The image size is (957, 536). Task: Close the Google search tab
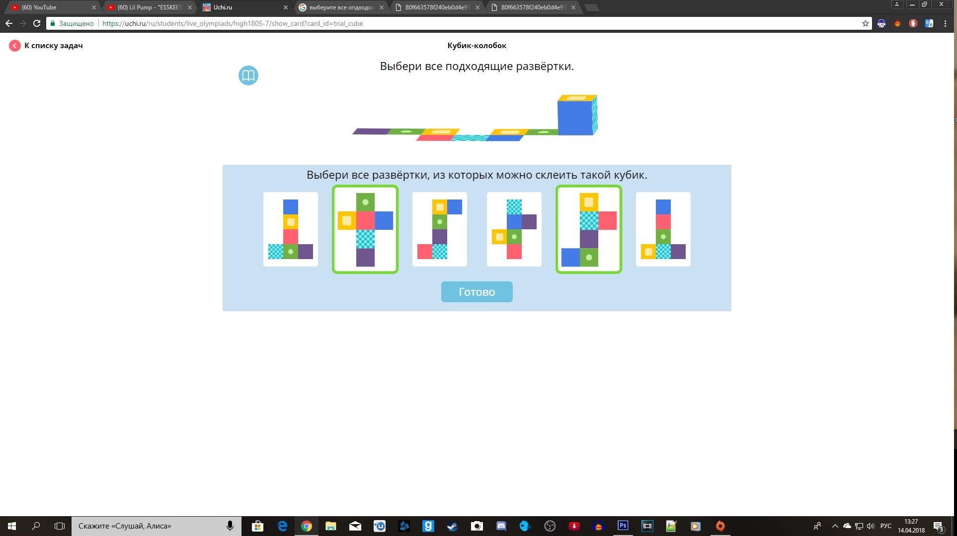(382, 7)
